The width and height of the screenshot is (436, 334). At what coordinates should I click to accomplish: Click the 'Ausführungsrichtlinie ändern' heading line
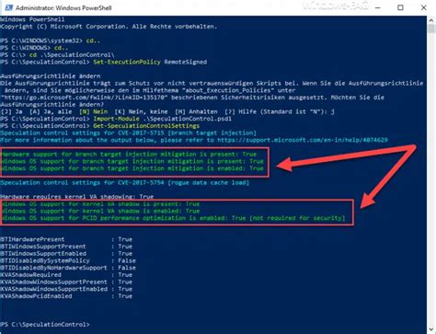(51, 76)
